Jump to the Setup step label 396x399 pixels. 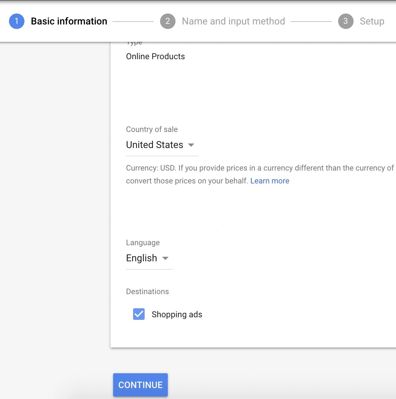(372, 21)
